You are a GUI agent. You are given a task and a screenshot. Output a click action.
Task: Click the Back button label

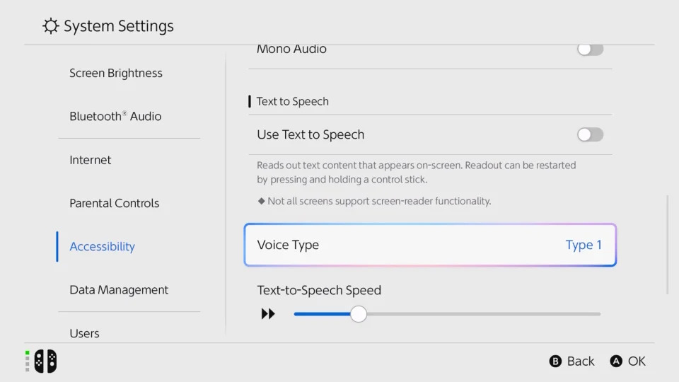[580, 361]
